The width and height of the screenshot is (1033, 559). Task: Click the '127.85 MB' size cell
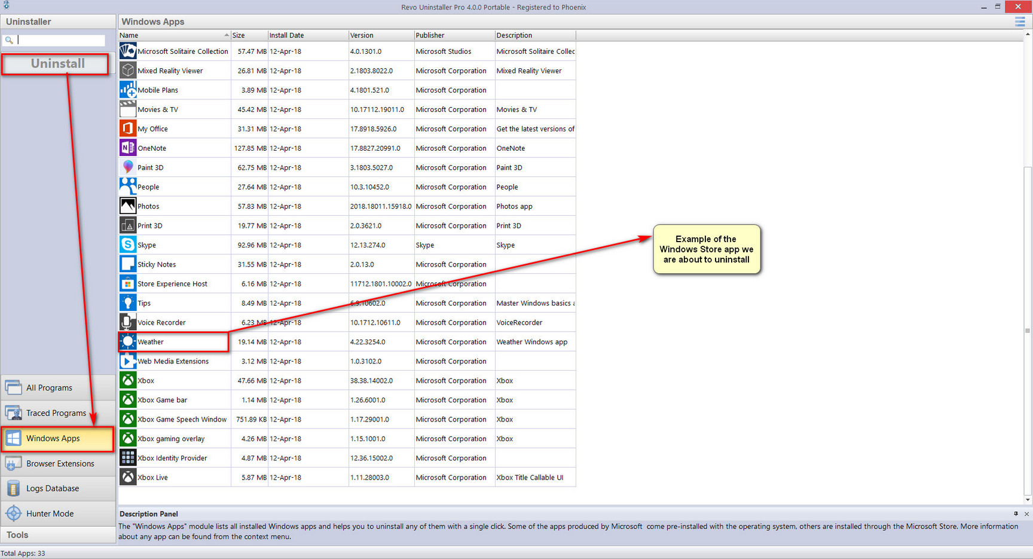point(250,148)
